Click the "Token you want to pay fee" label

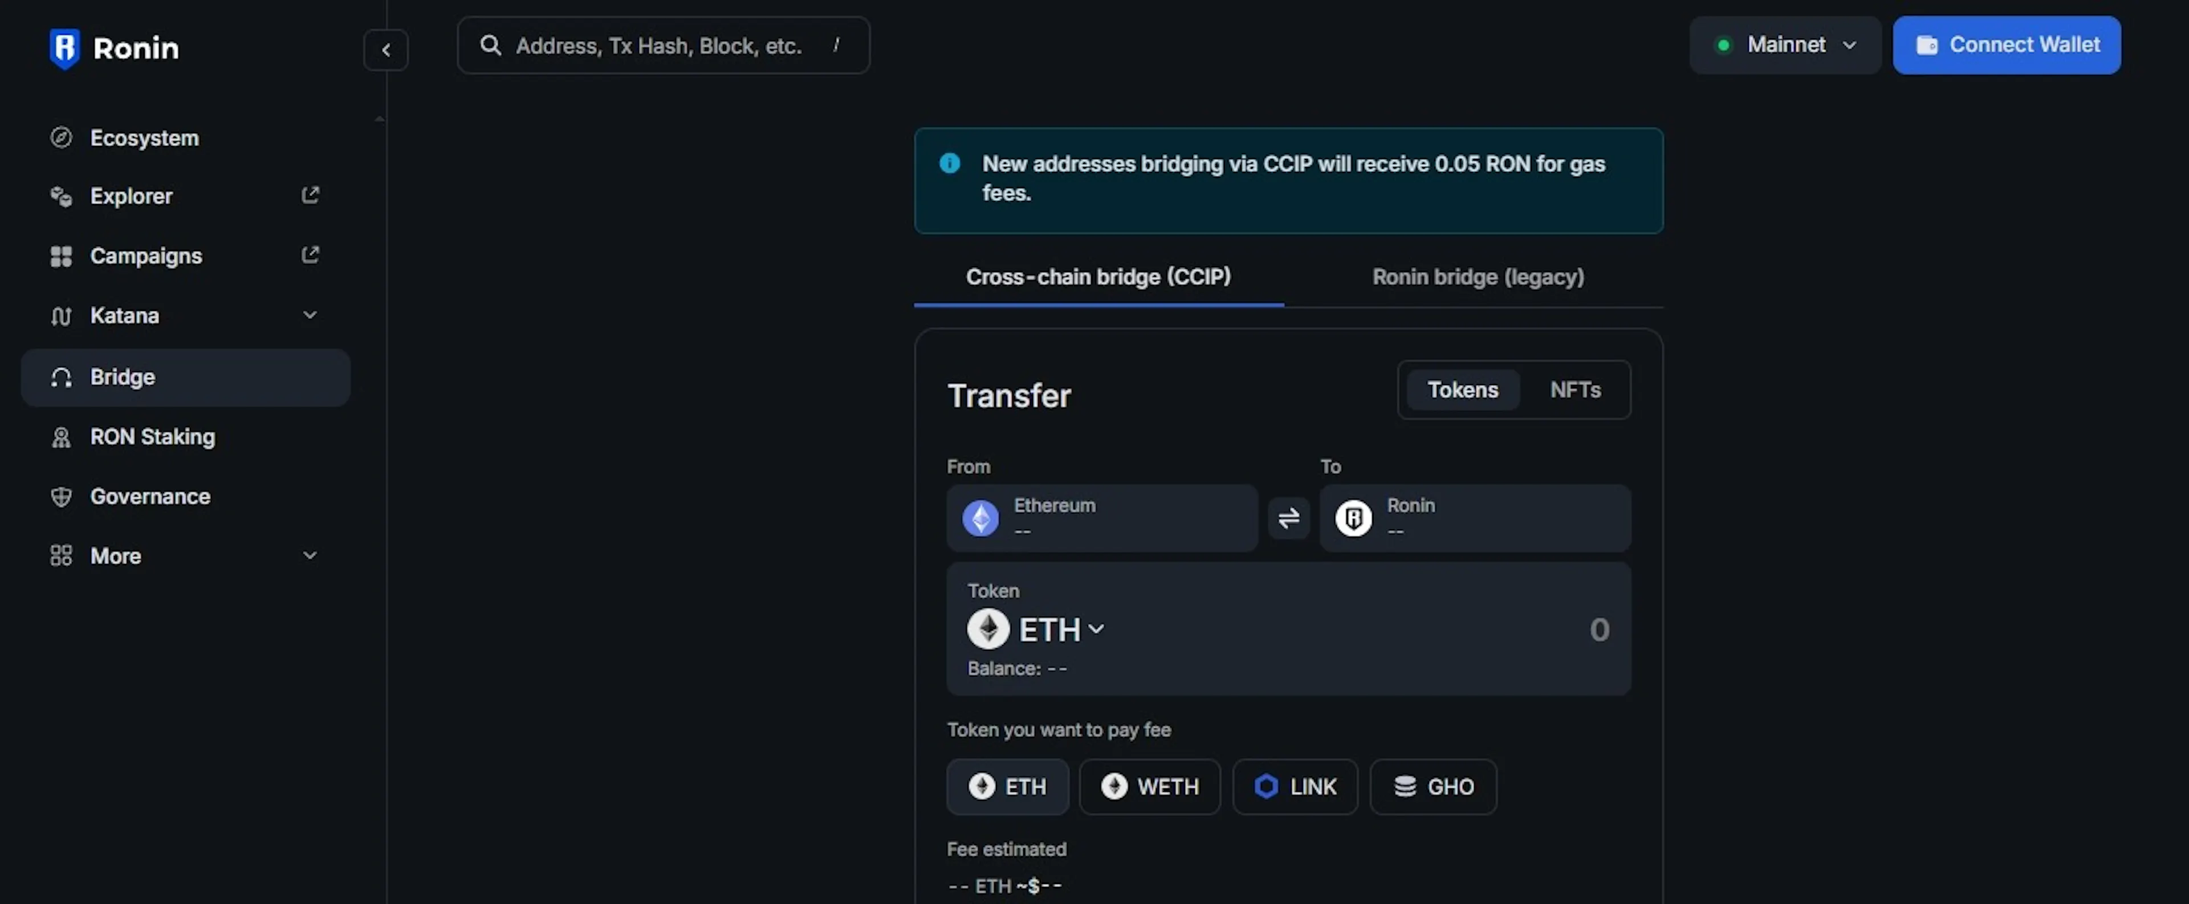coord(1059,730)
